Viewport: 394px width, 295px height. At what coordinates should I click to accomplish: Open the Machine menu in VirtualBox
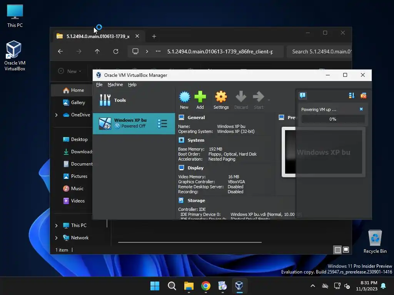[115, 85]
